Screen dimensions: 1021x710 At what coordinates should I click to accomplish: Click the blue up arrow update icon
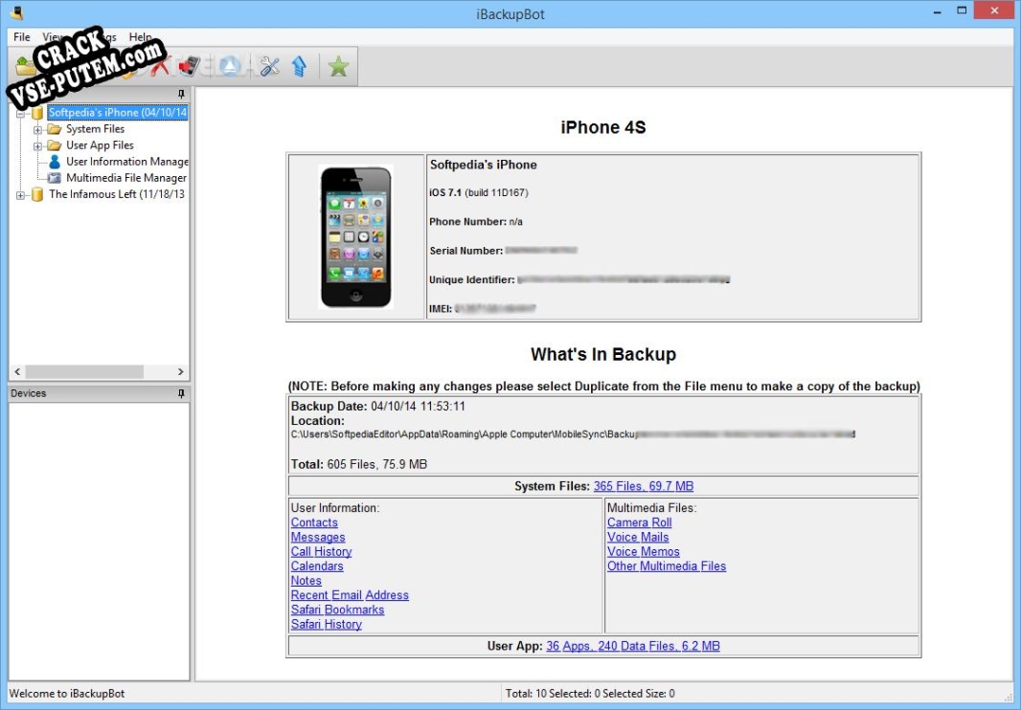click(x=299, y=66)
